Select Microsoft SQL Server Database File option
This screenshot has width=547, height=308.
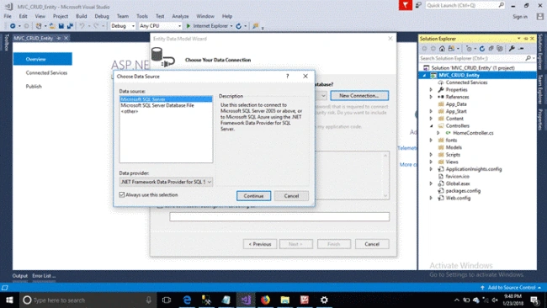click(x=157, y=105)
